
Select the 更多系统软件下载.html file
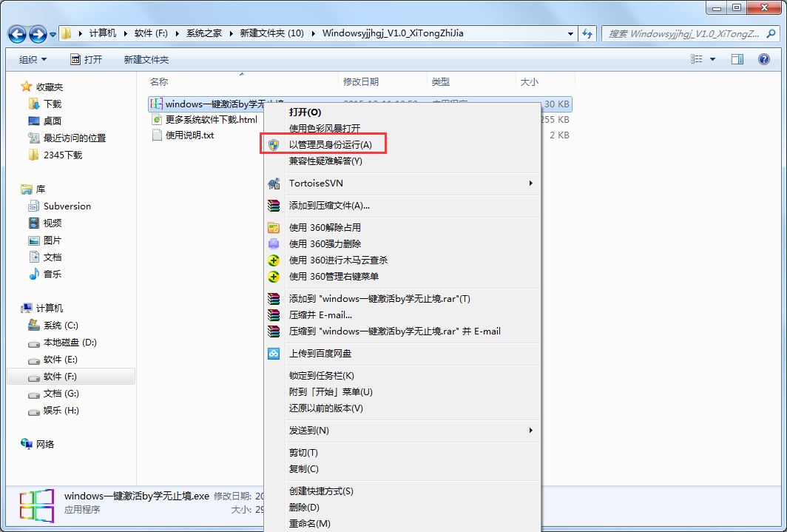point(205,119)
